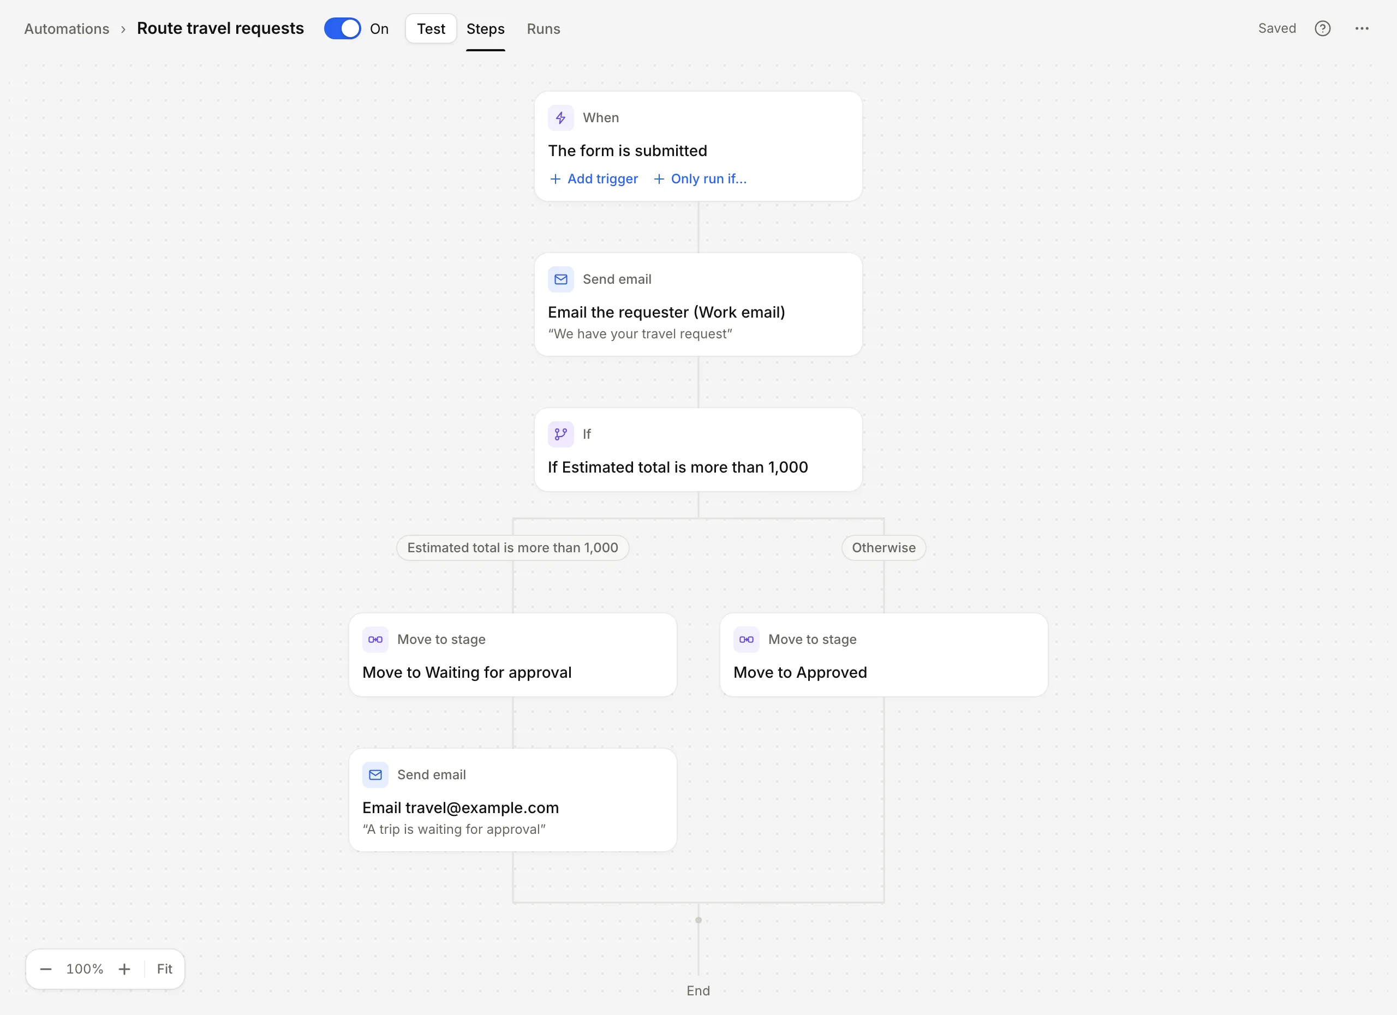Zoom in with the plus icon
Viewport: 1397px width, 1015px height.
click(x=124, y=969)
